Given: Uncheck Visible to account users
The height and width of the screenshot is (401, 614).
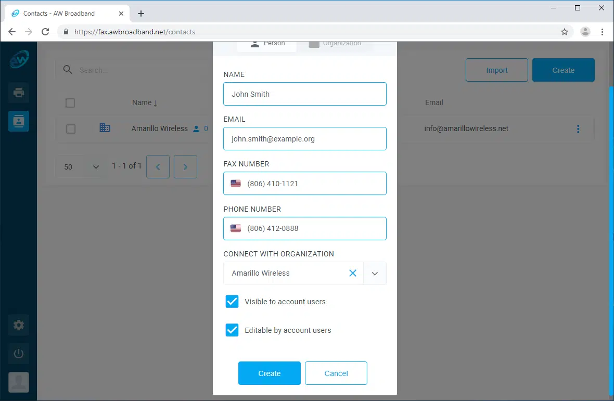Looking at the screenshot, I should (x=232, y=302).
